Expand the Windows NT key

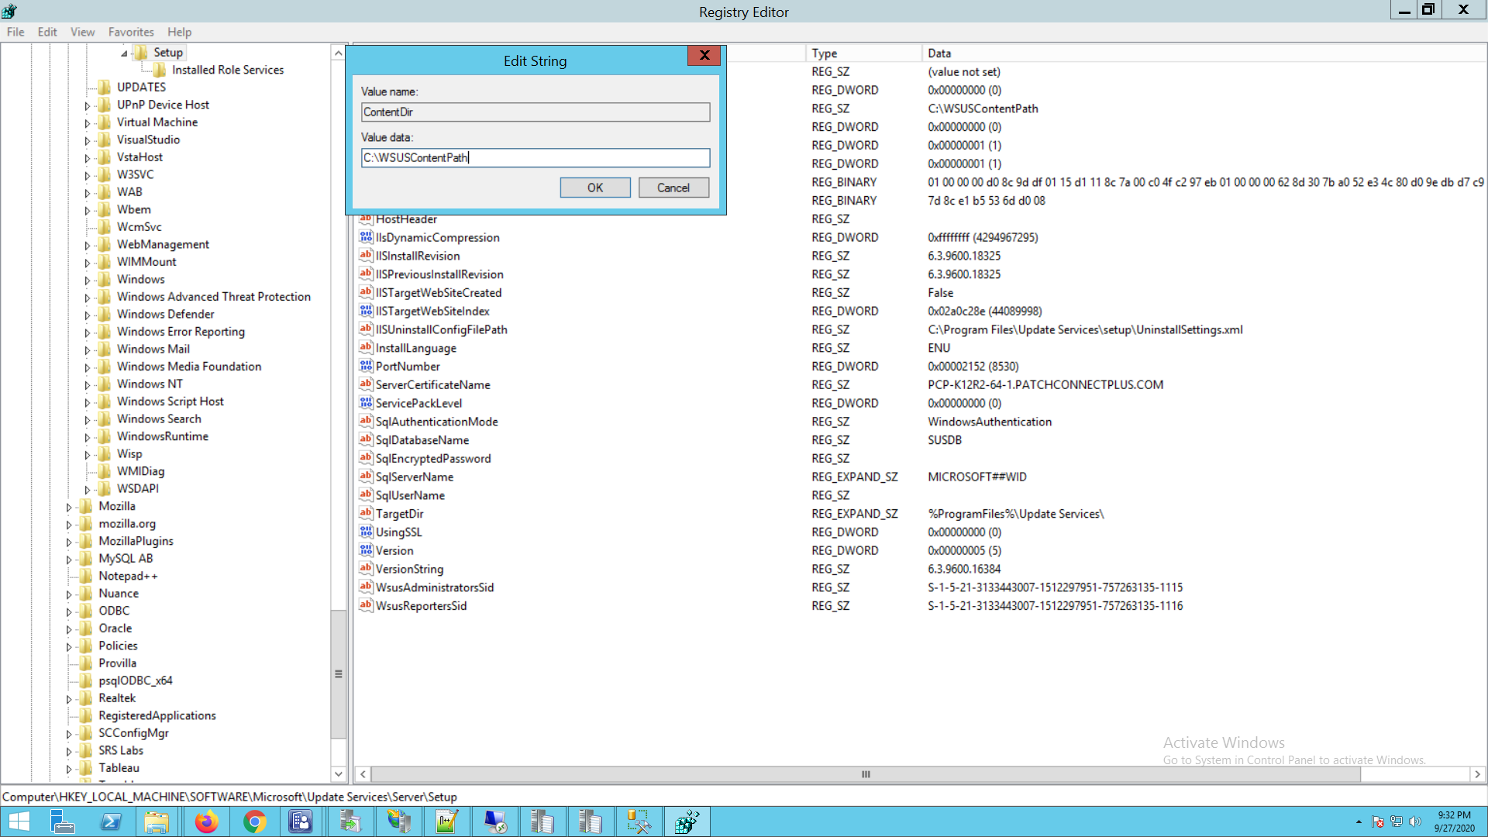87,384
